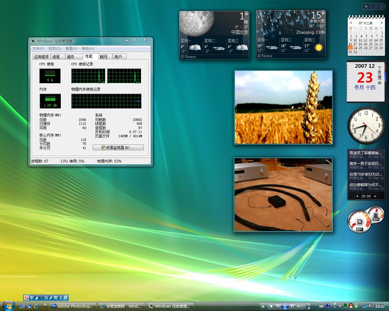Open Adobe Photoshop from the taskbar

pyautogui.click(x=73, y=306)
